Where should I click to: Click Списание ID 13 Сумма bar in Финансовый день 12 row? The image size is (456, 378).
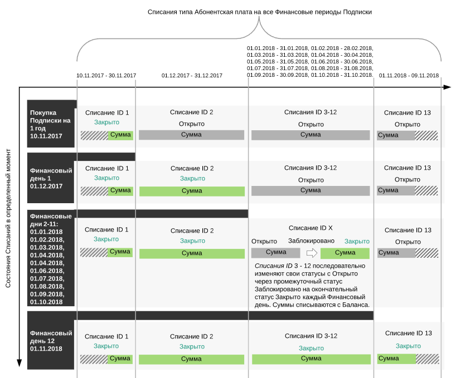pos(407,359)
